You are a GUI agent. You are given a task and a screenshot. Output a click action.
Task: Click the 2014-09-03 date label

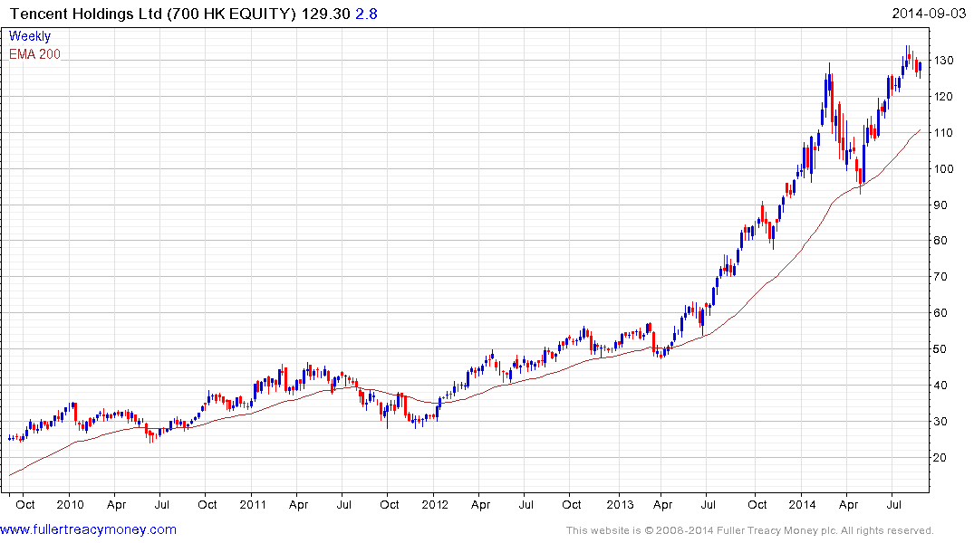tap(929, 13)
